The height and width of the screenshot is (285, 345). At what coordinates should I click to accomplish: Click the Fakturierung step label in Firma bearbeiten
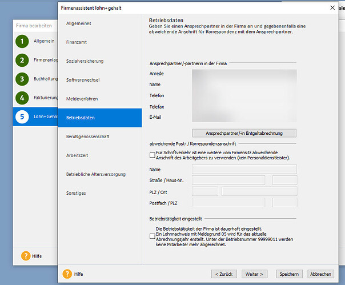[x=46, y=98]
